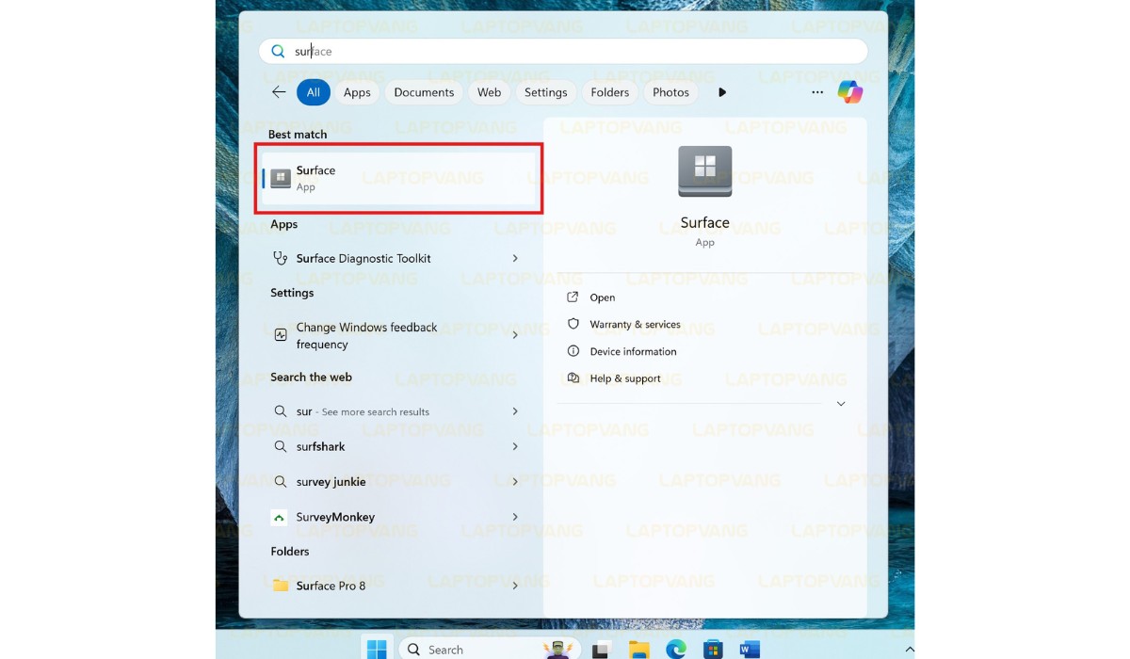Switch to the Documents filter tab
1130x659 pixels.
click(x=424, y=92)
